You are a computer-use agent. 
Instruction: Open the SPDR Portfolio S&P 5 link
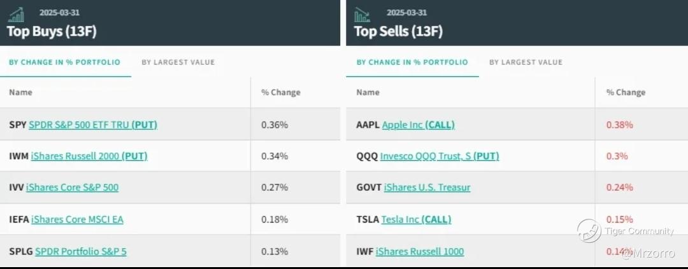click(x=80, y=251)
